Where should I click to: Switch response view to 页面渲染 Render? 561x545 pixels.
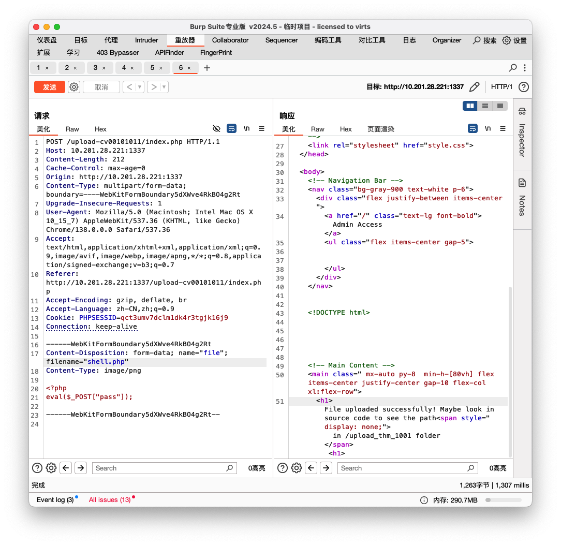pos(381,129)
